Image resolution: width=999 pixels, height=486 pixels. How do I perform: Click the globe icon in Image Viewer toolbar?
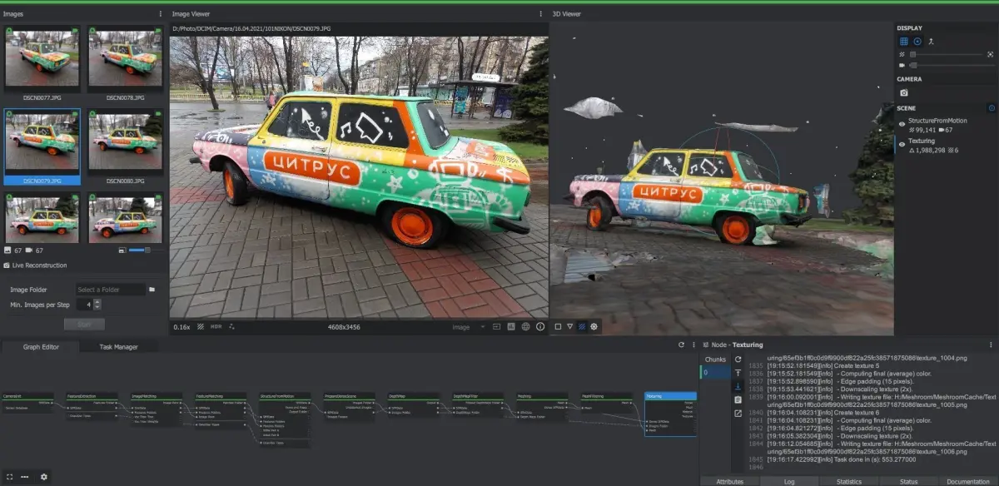(525, 327)
